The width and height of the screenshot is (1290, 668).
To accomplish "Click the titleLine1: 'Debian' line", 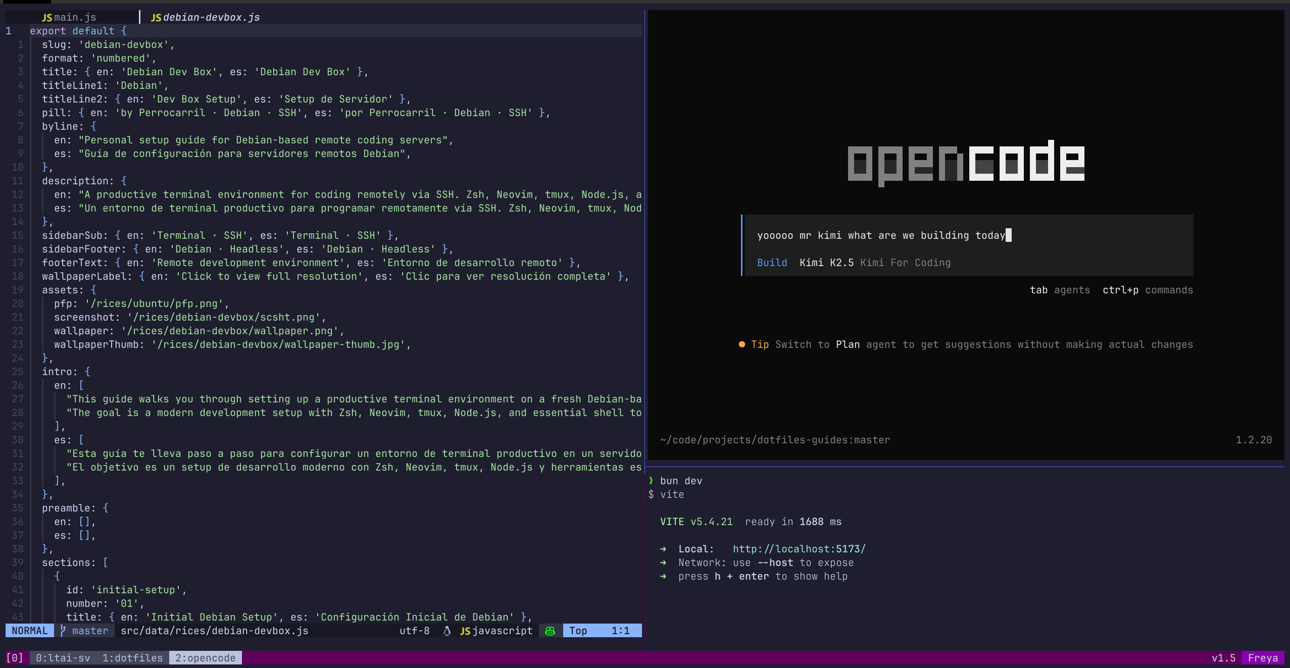I will click(105, 85).
